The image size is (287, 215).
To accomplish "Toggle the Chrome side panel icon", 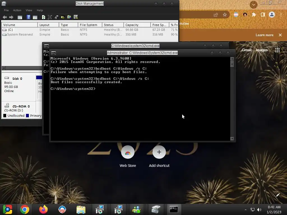I will click(x=263, y=15).
